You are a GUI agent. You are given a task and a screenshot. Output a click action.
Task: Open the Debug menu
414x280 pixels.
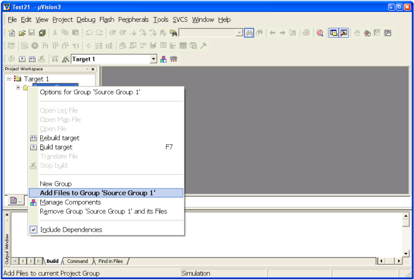(x=86, y=19)
